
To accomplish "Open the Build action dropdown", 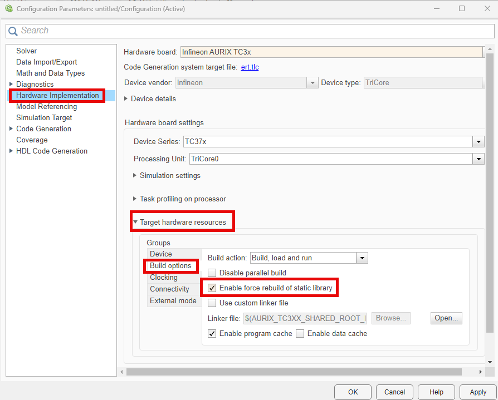I will pos(362,258).
